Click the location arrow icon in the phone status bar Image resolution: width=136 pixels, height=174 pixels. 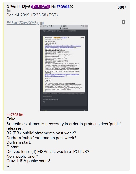(x=81, y=26)
